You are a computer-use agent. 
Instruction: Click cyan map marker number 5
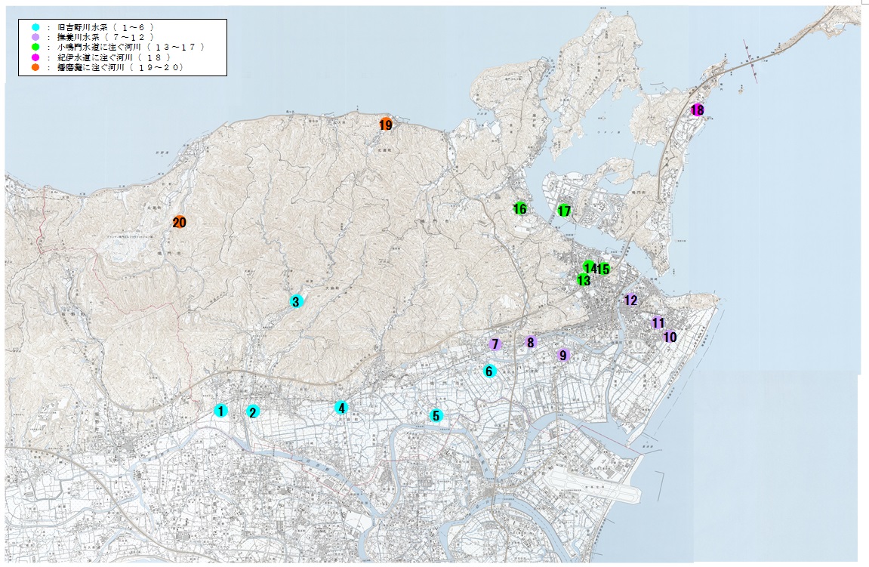[436, 415]
